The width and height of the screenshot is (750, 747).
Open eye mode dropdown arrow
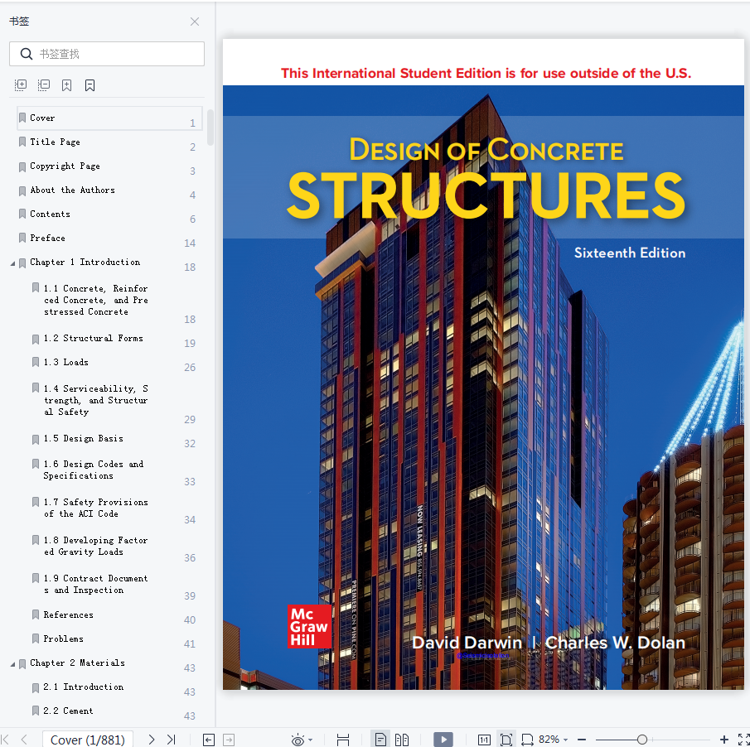(x=311, y=740)
